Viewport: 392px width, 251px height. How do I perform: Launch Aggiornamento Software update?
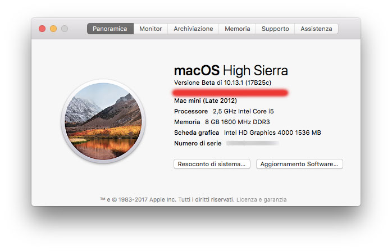[299, 164]
